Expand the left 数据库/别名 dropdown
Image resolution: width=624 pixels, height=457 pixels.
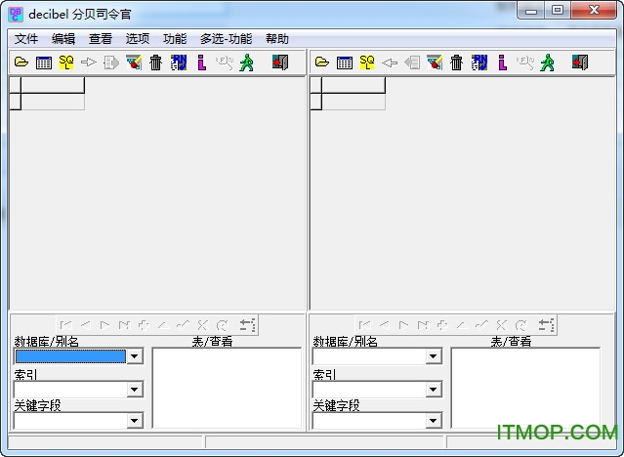[x=135, y=356]
